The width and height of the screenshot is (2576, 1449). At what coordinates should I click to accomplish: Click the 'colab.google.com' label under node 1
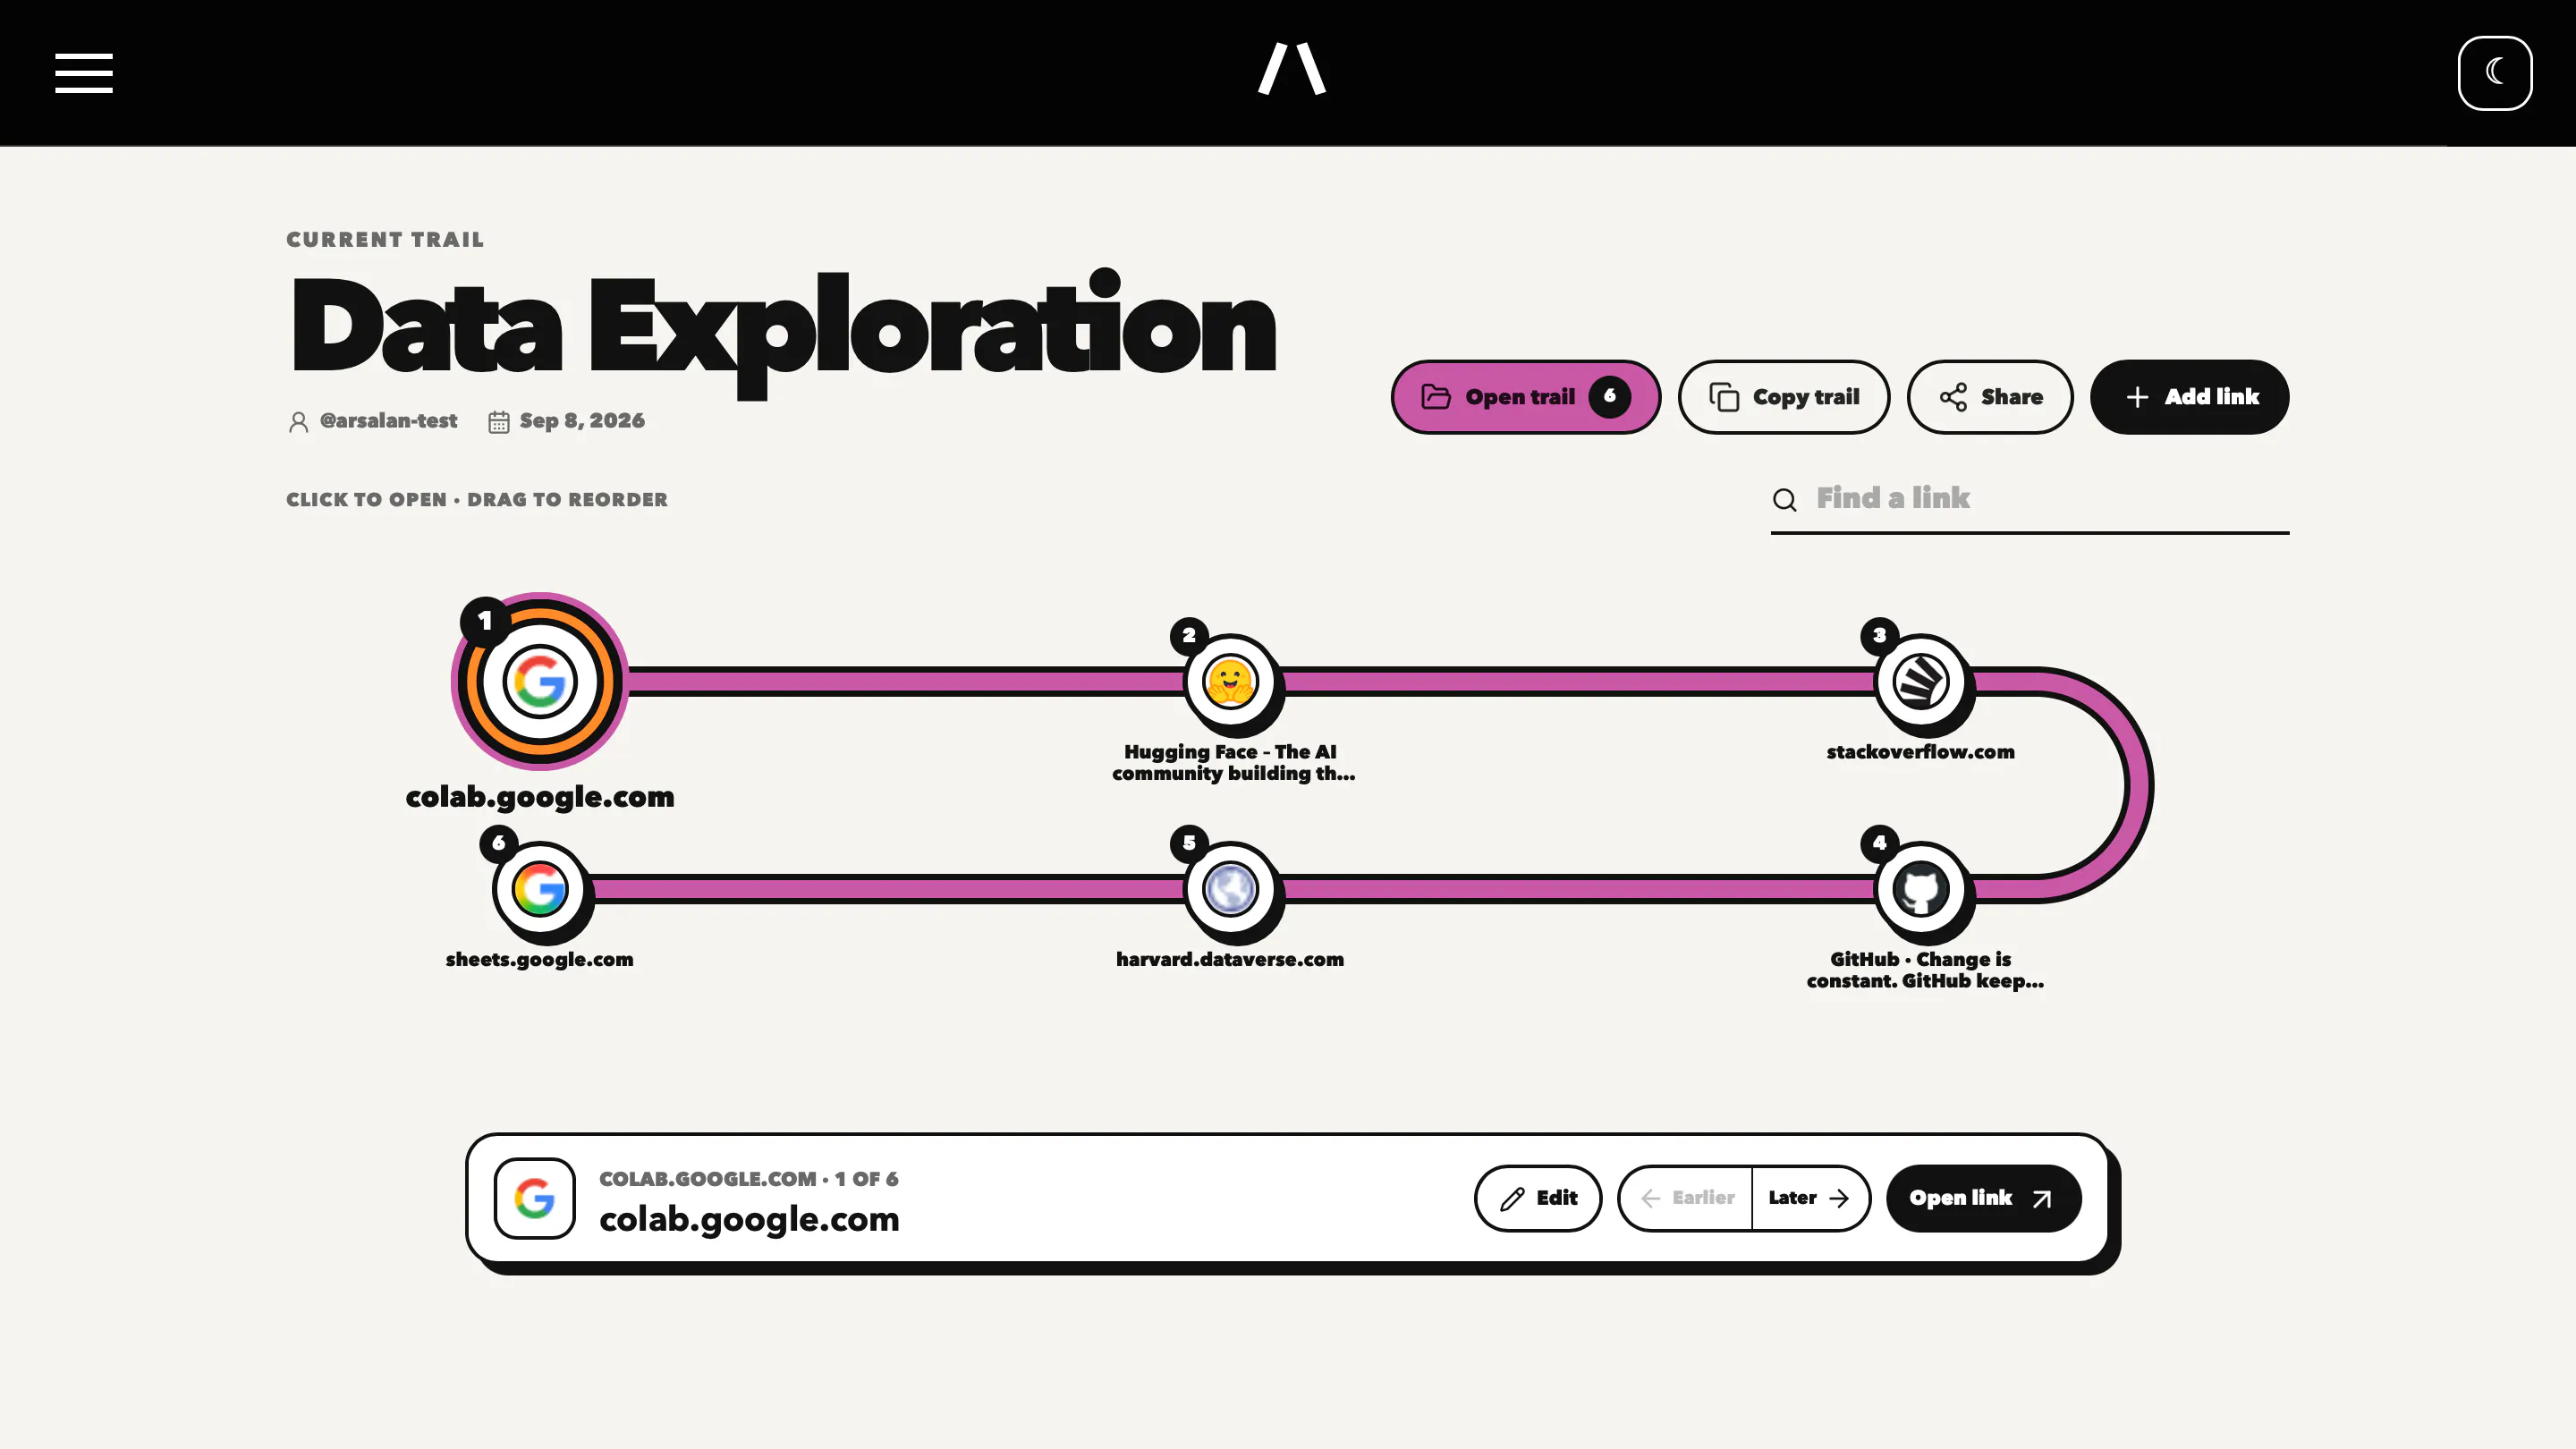coord(540,797)
